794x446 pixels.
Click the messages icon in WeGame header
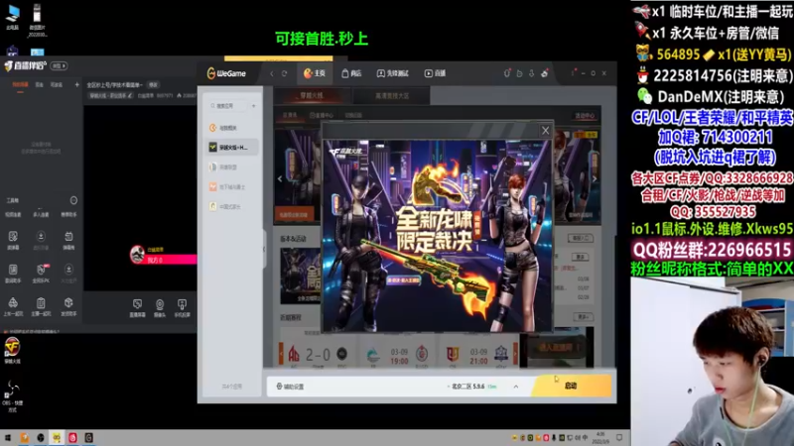[x=519, y=73]
